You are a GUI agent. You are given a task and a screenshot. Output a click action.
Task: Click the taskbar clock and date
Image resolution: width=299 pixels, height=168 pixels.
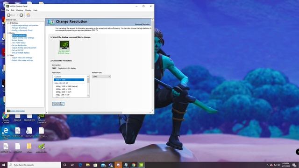coord(285,165)
